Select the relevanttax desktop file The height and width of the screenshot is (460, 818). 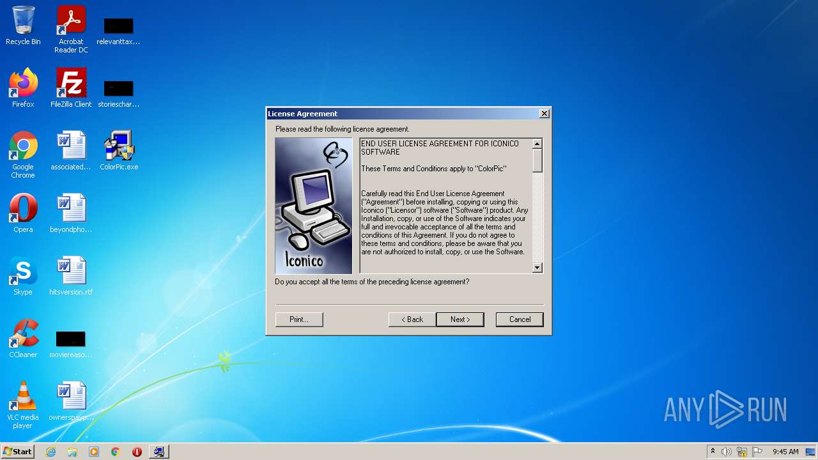click(x=118, y=31)
